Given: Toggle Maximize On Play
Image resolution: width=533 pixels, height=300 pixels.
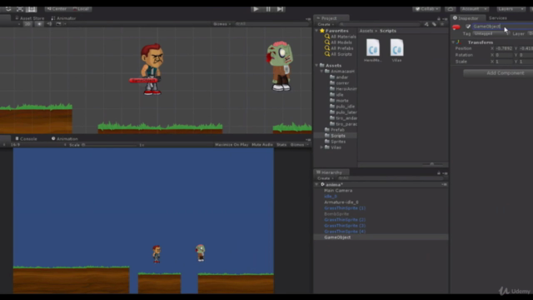Looking at the screenshot, I should [x=232, y=145].
